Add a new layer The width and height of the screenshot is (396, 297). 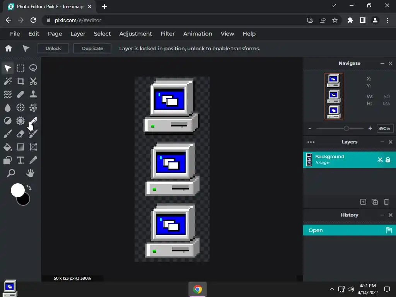[x=363, y=202]
